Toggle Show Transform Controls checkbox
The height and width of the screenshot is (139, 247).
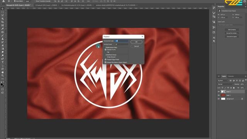(x=35, y=1)
